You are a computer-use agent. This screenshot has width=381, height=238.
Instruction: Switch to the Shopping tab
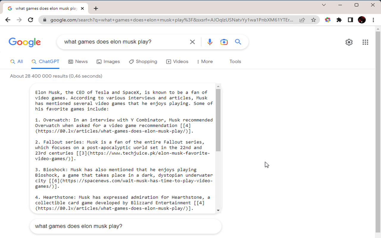pyautogui.click(x=143, y=62)
